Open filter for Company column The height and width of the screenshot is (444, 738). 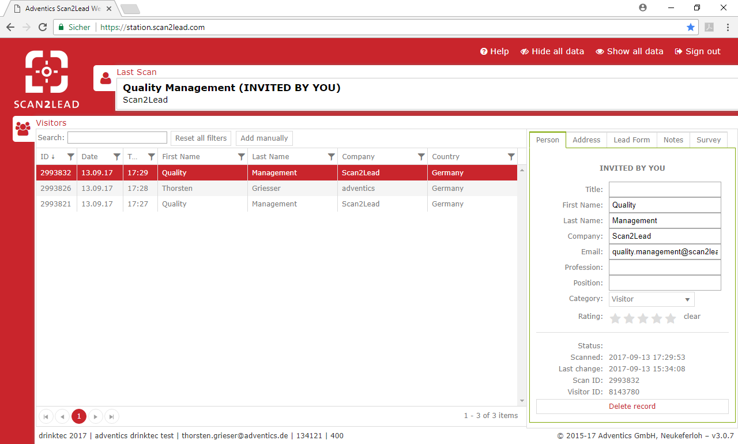tap(421, 157)
